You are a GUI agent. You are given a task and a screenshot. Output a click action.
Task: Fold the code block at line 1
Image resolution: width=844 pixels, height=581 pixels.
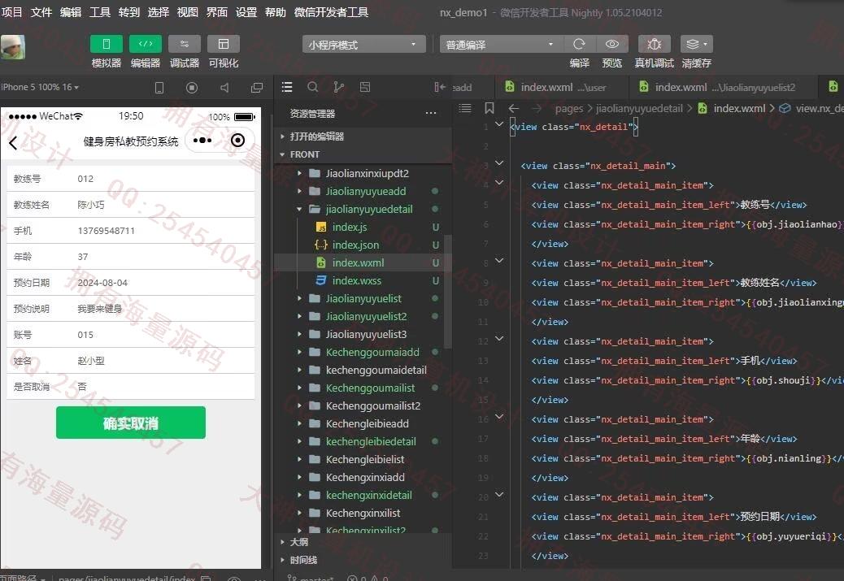click(x=499, y=124)
